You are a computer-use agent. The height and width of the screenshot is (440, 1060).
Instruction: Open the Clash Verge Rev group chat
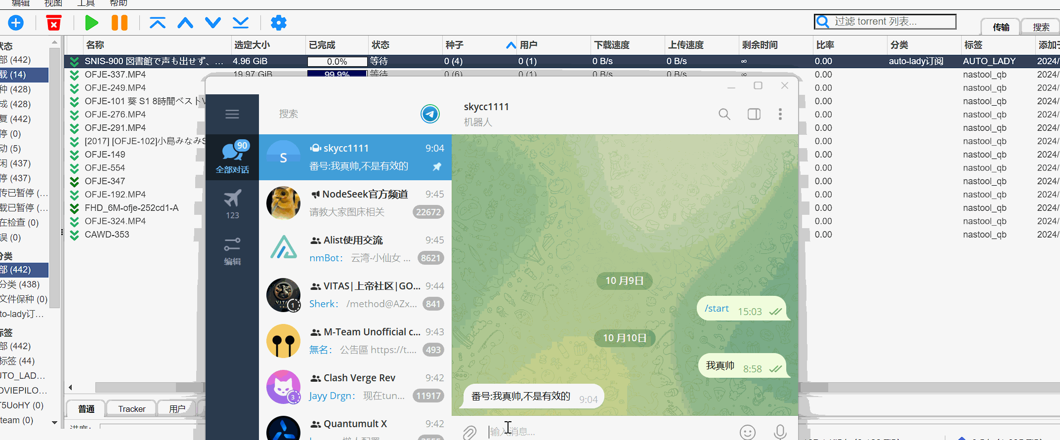pos(355,387)
